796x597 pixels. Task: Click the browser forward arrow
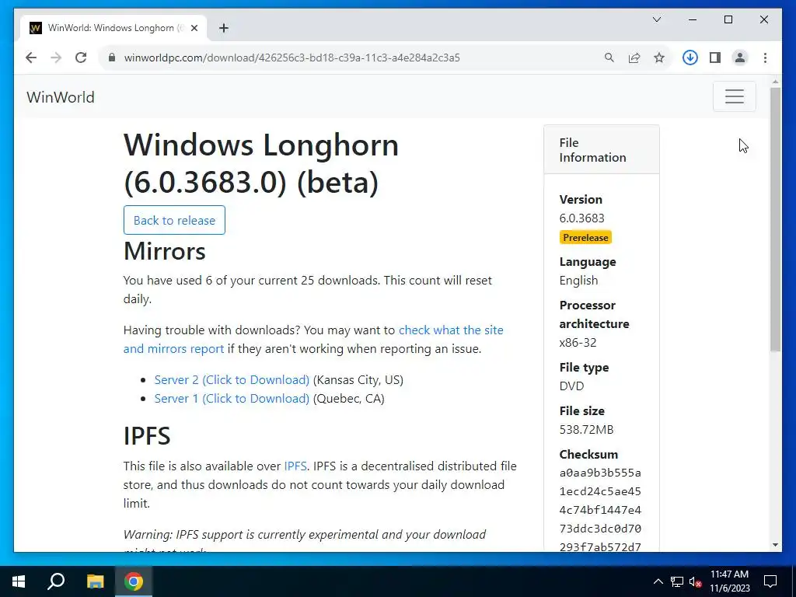(x=56, y=58)
